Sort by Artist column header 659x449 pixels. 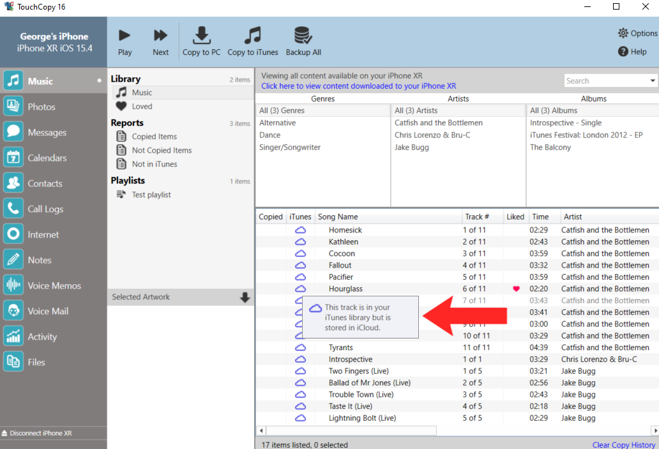(x=609, y=217)
